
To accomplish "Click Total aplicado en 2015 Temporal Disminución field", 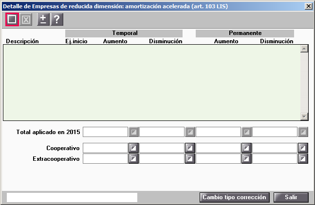I will click(162, 132).
